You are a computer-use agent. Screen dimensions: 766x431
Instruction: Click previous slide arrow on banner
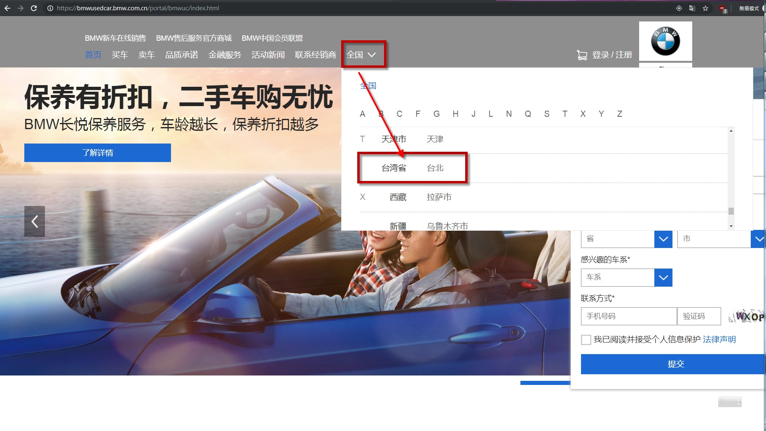tap(35, 221)
